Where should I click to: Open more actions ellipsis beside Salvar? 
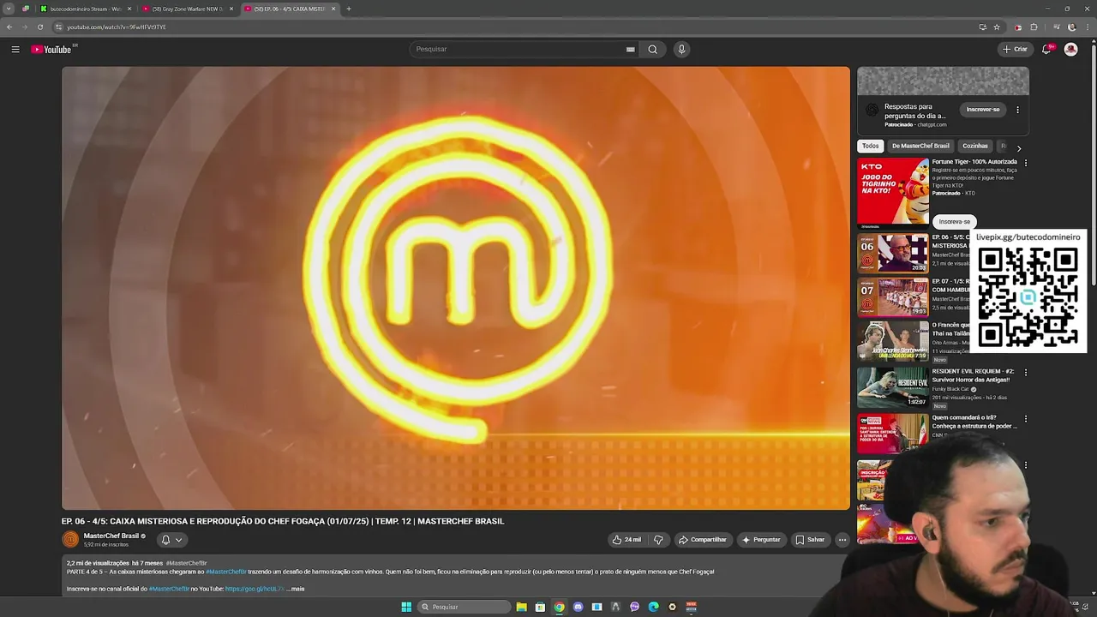[842, 540]
